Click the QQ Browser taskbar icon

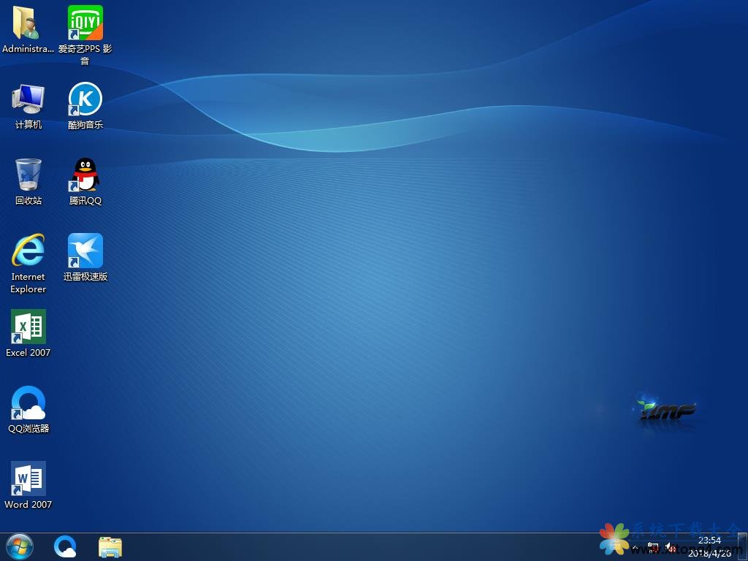tap(65, 546)
